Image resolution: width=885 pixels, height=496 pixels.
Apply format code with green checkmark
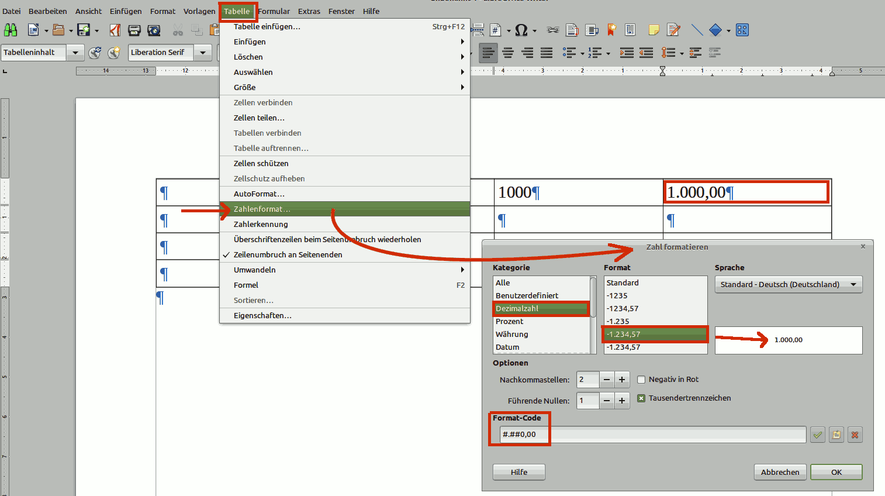tap(818, 435)
